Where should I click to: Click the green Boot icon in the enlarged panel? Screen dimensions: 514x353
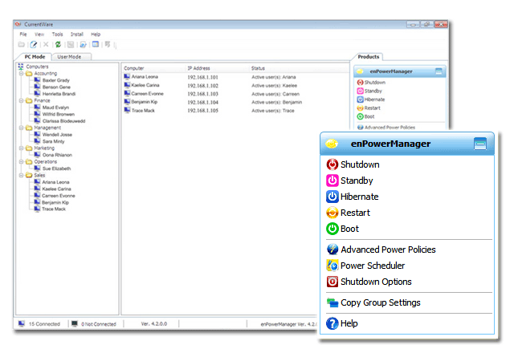point(332,229)
